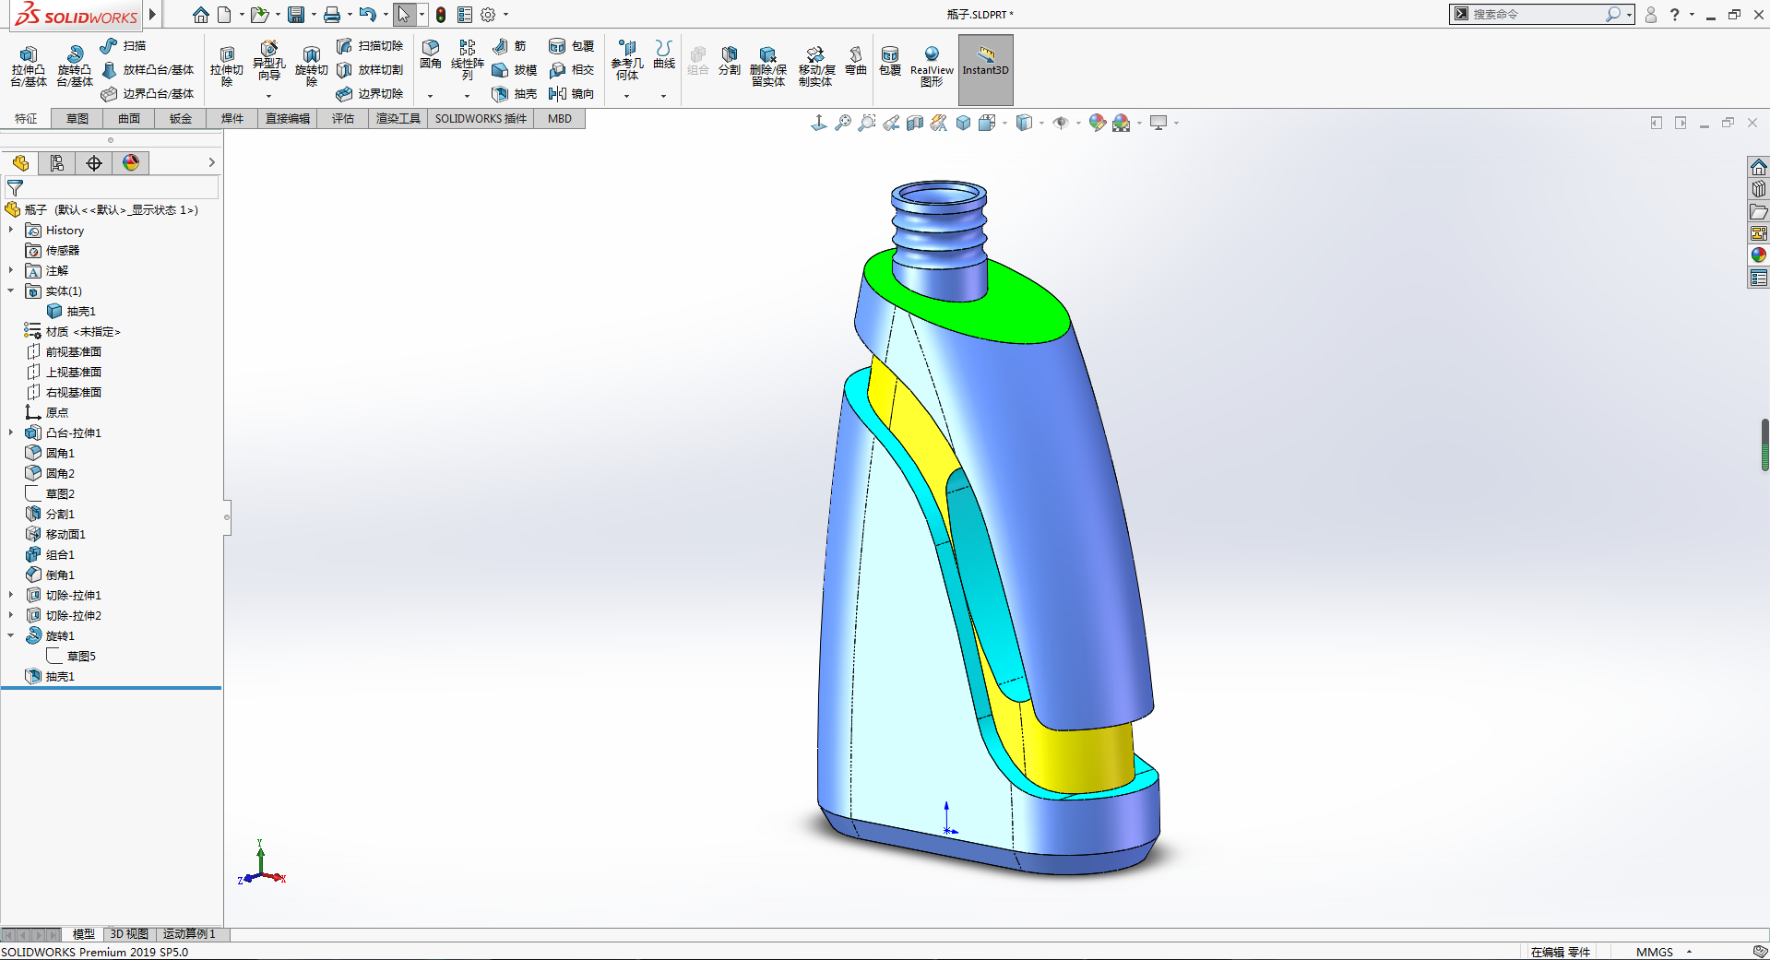
Task: Select the Lofted Cut (放样切割) tool
Action: pyautogui.click(x=370, y=69)
